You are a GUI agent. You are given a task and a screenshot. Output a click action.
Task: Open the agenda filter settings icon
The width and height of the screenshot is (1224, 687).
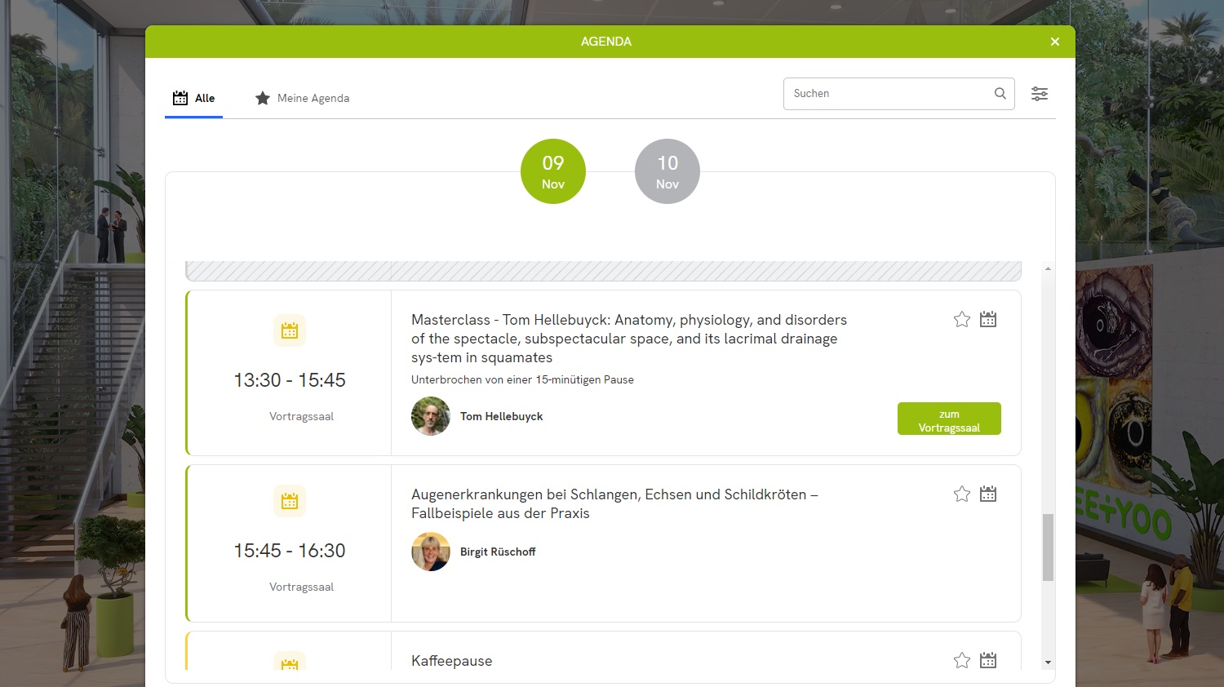click(x=1040, y=94)
